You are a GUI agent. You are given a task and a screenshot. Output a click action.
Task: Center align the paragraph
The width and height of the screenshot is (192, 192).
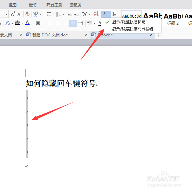pos(58,23)
